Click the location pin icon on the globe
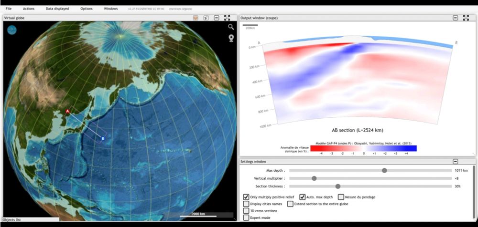Image resolution: width=478 pixels, height=227 pixels. click(x=231, y=38)
